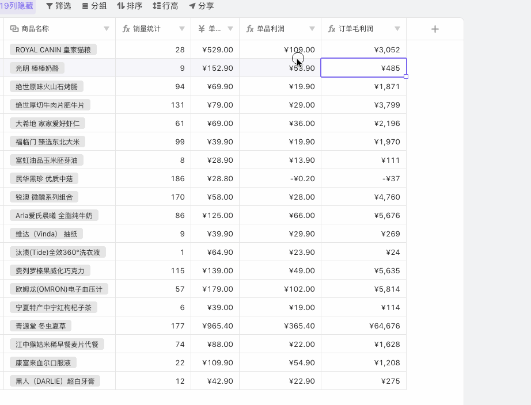
Task: Click the sort arrows icon beside 排序
Action: click(120, 6)
